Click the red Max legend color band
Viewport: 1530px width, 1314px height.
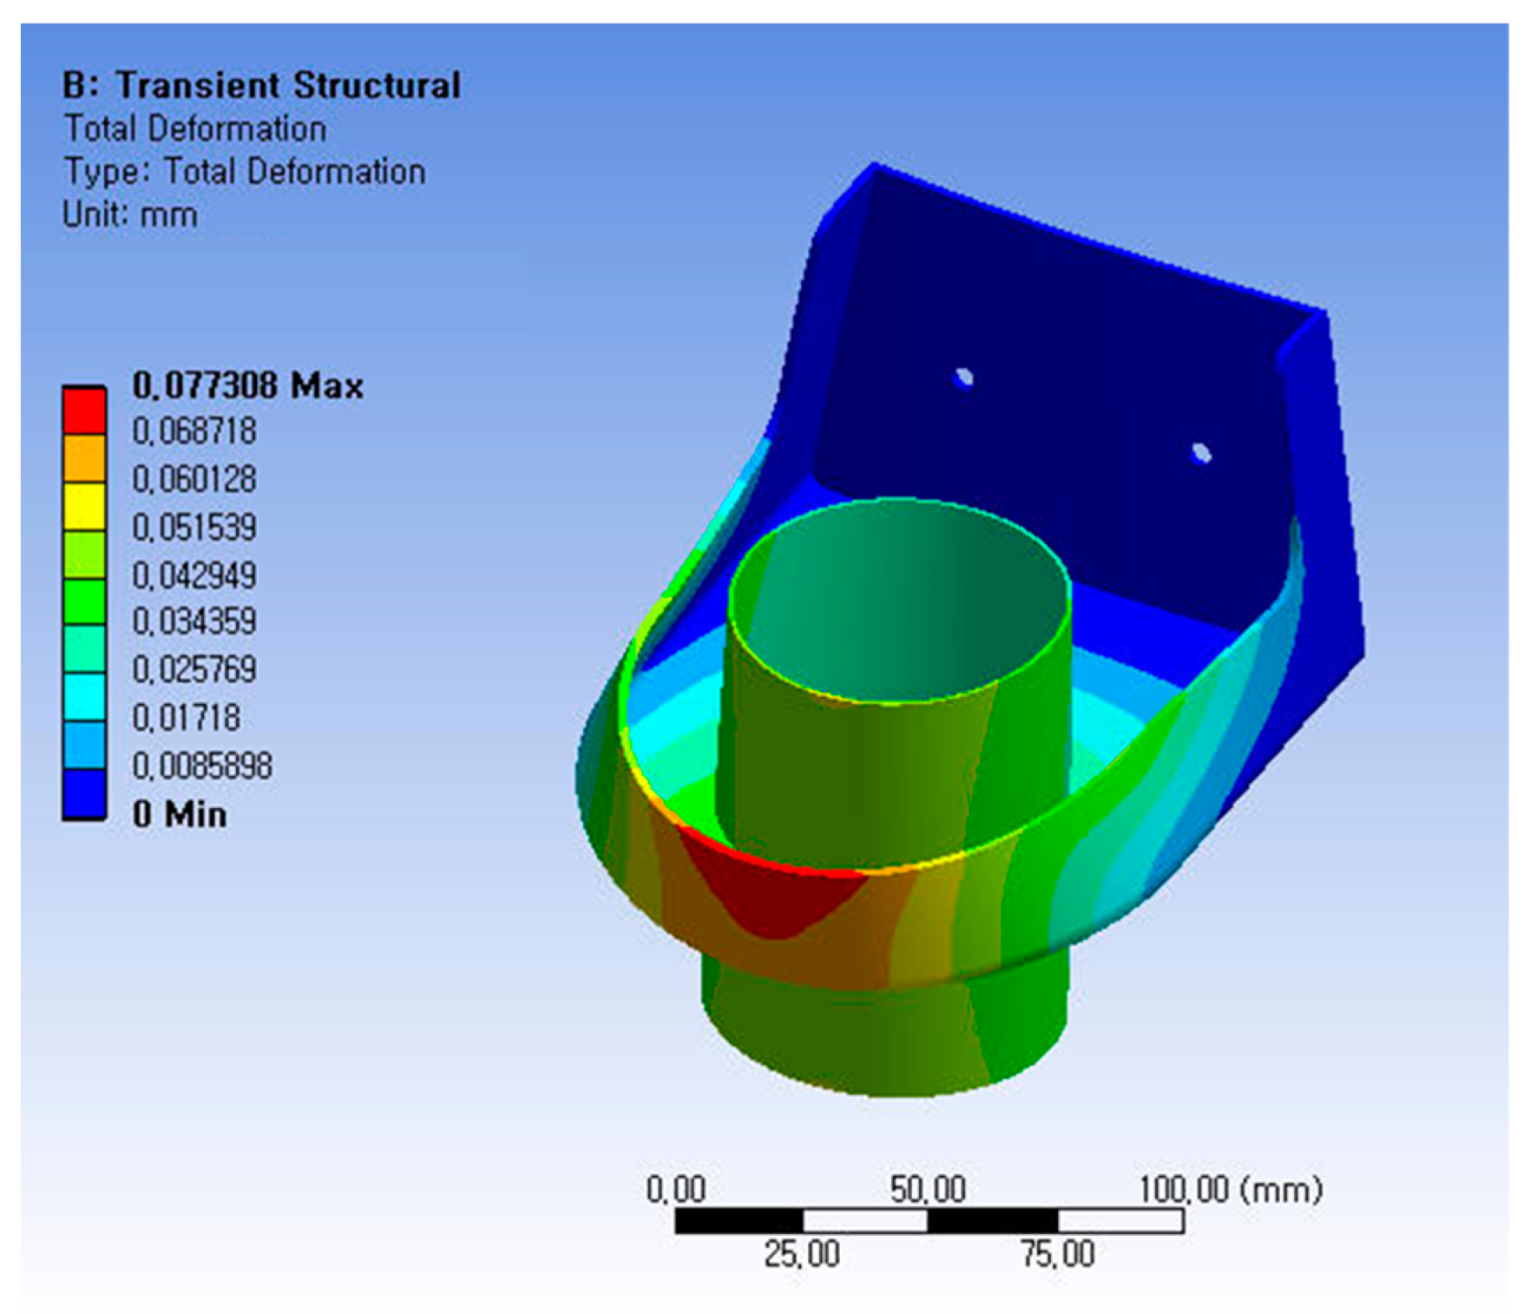coord(84,411)
